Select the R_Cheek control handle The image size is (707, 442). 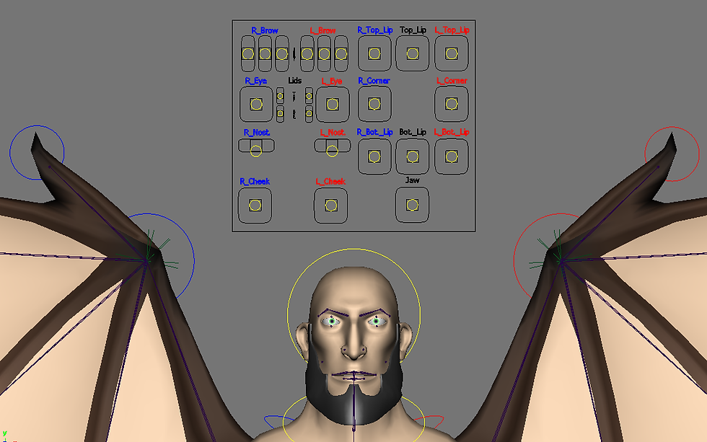(255, 205)
